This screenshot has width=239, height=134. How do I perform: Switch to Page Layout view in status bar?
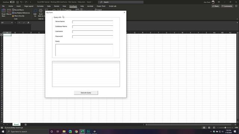click(209, 128)
